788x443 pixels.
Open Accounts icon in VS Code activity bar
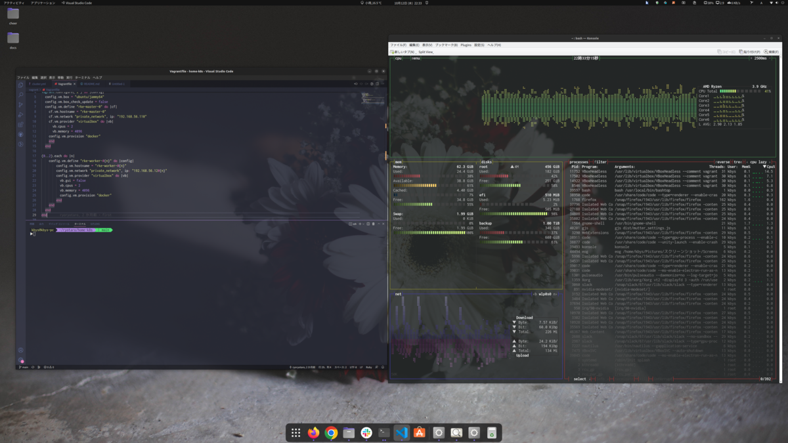coord(20,350)
